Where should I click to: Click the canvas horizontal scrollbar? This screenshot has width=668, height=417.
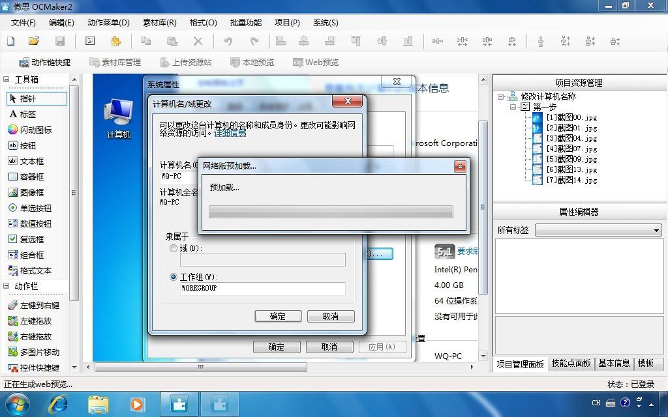point(201,367)
